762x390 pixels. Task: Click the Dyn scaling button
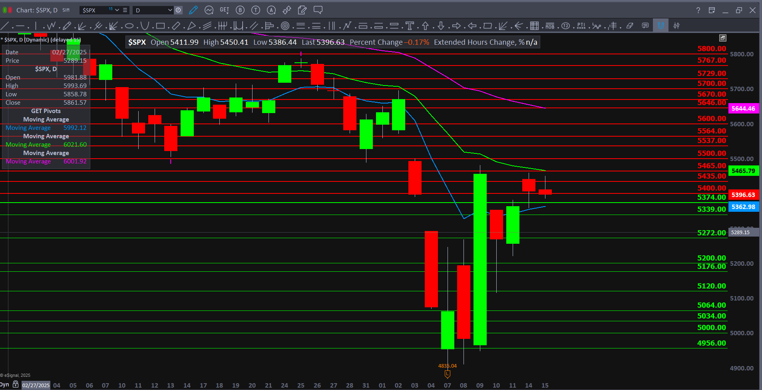[4, 384]
